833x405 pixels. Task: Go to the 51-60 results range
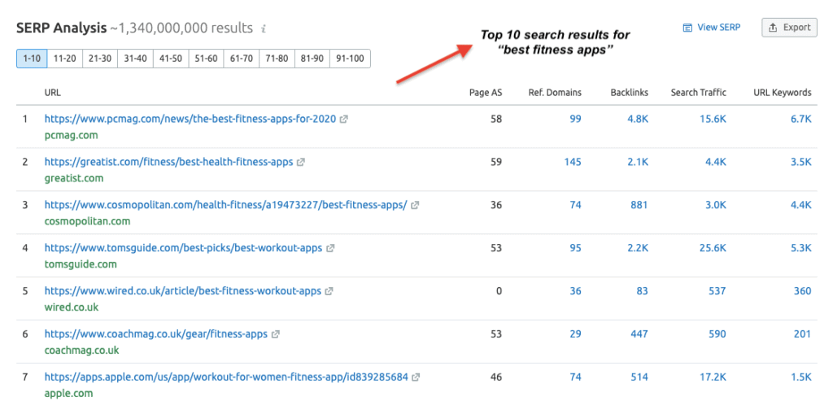point(205,59)
